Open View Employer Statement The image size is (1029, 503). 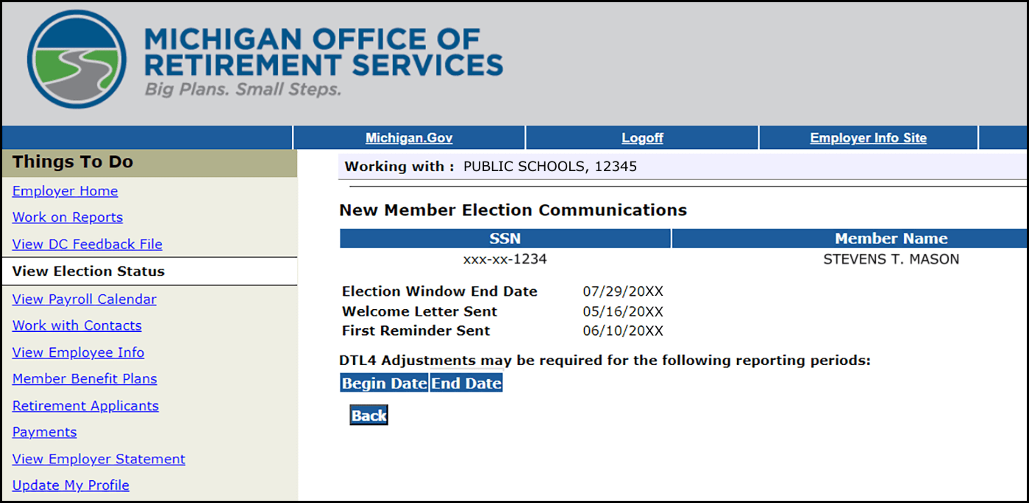[x=99, y=459]
